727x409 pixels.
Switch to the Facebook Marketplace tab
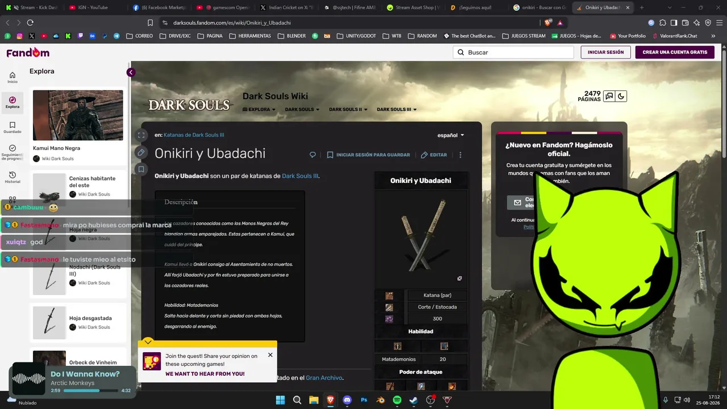tap(159, 7)
